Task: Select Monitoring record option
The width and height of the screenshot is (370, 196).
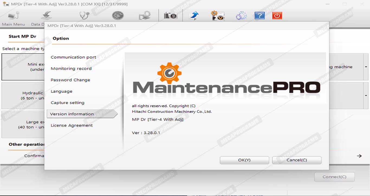Action: point(71,69)
